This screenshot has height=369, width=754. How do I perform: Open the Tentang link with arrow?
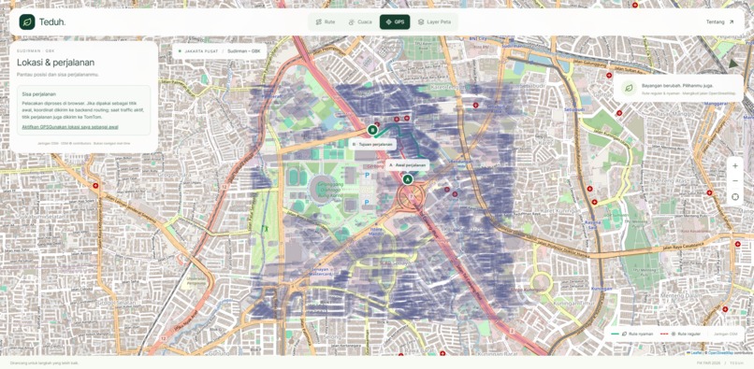(720, 22)
